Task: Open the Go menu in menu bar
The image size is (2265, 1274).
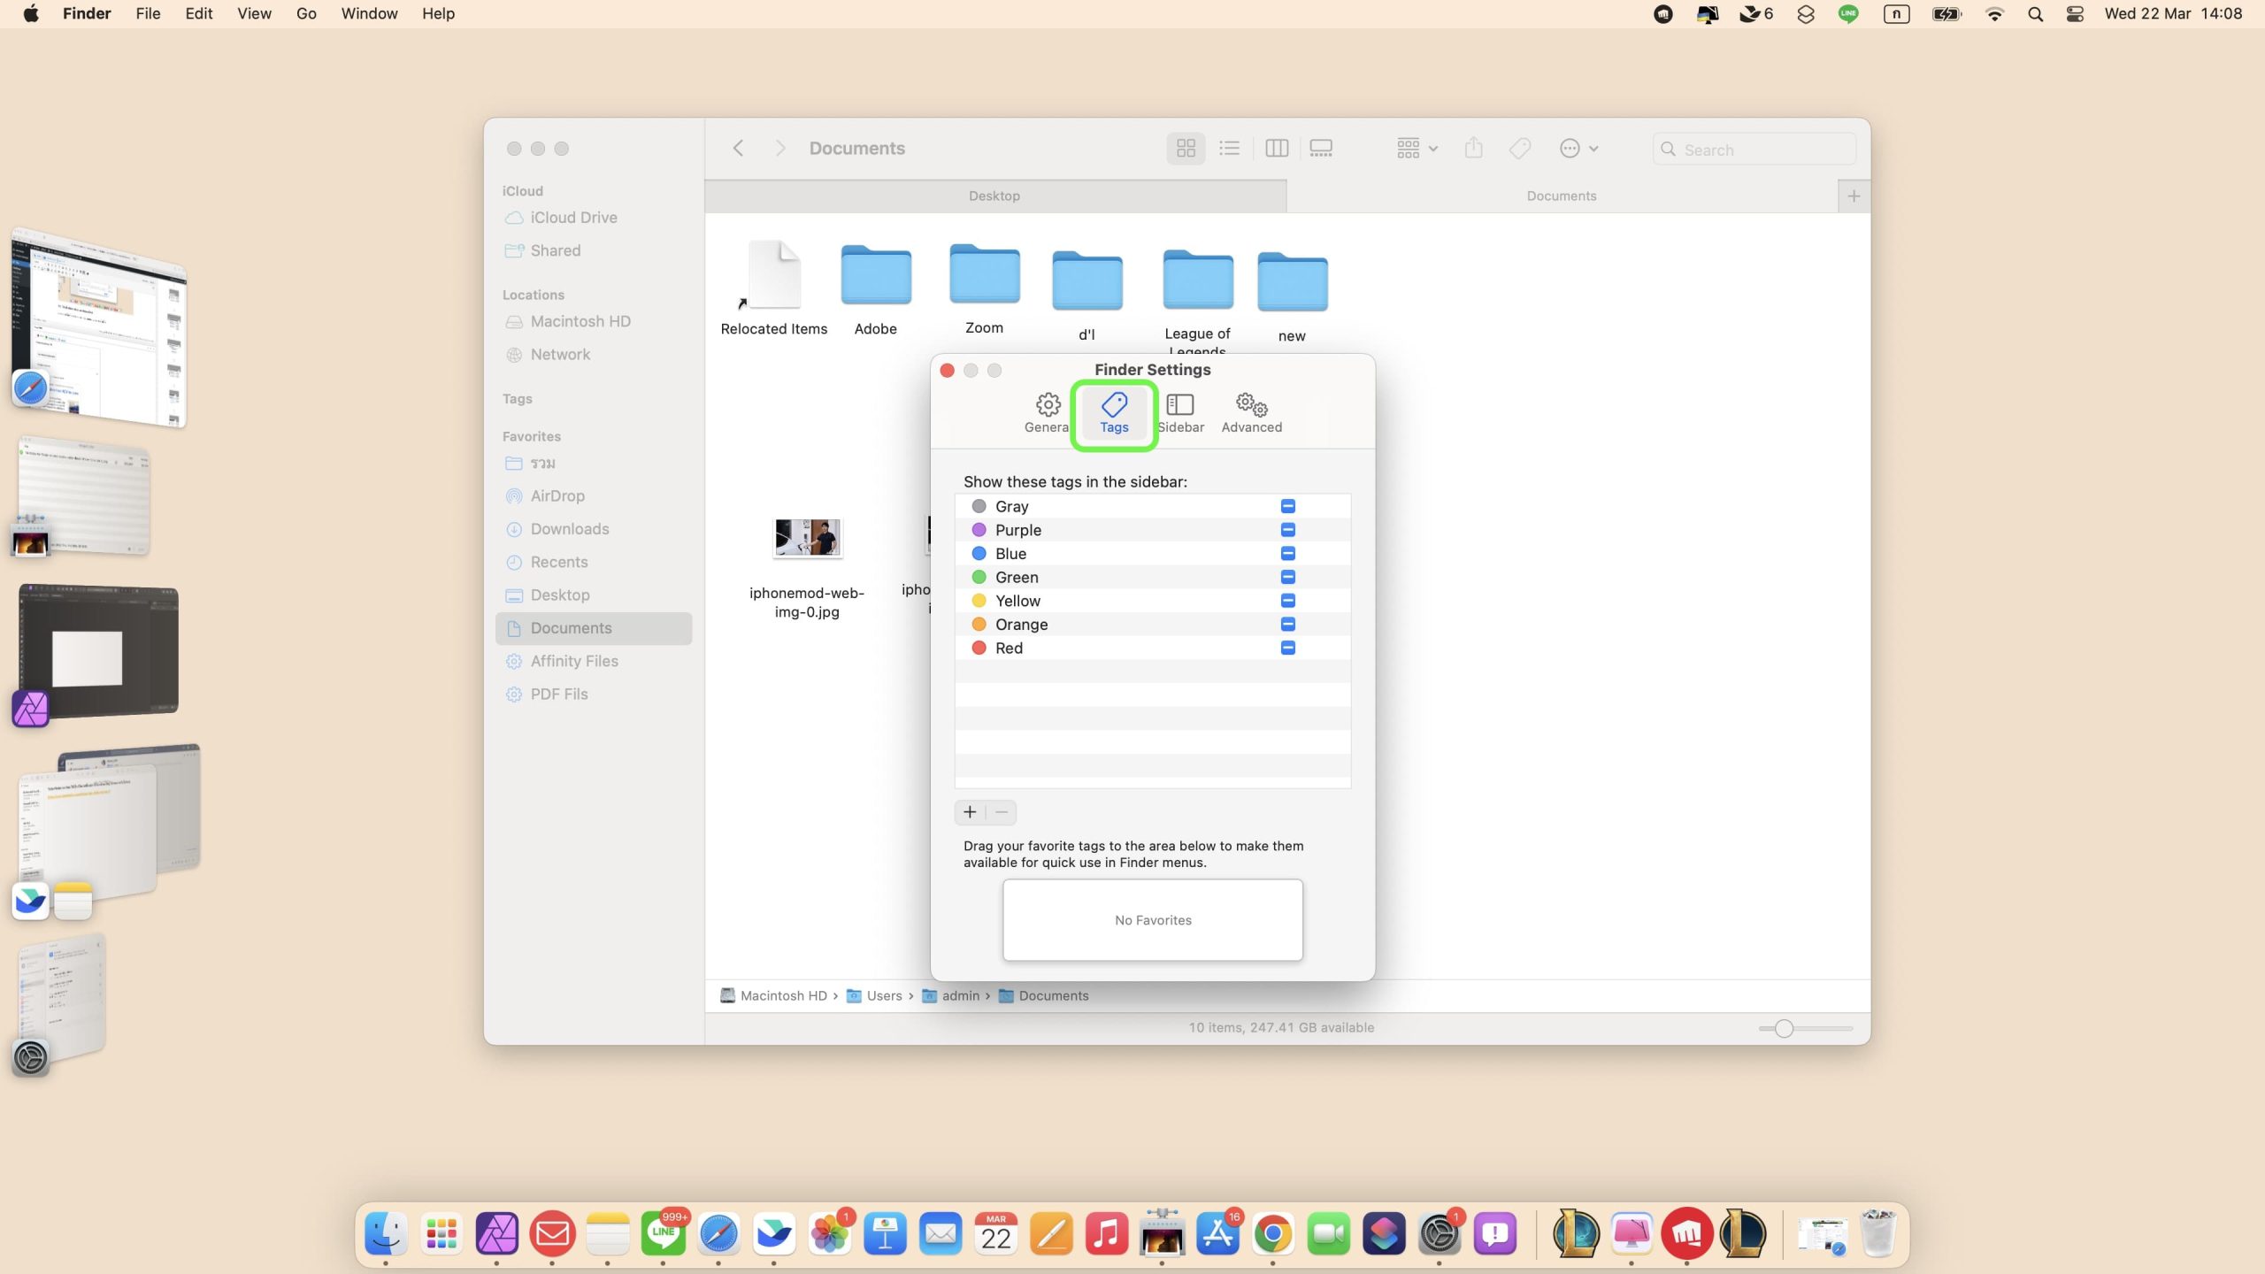Action: 306,13
